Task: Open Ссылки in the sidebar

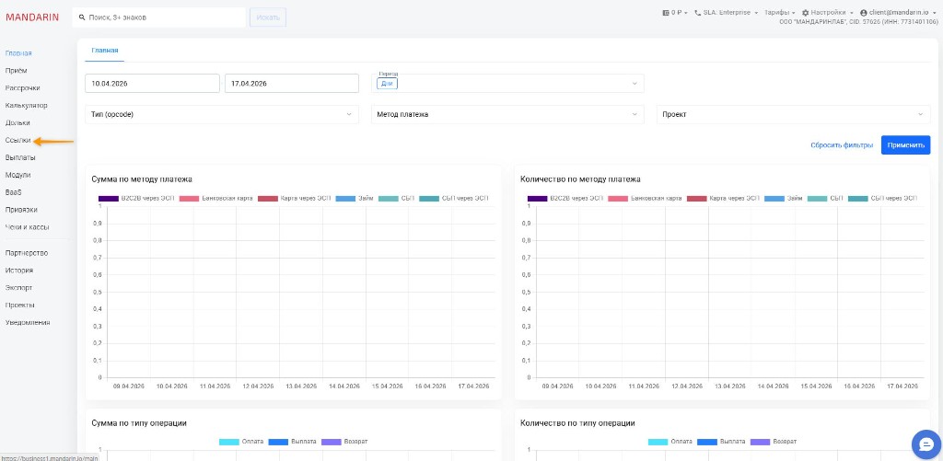Action: coord(18,140)
